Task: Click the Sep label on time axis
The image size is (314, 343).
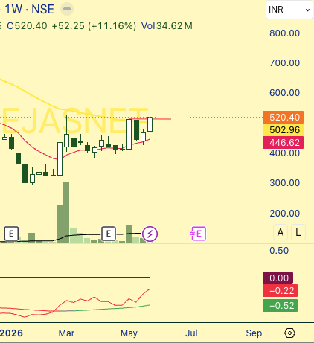Action: (254, 333)
